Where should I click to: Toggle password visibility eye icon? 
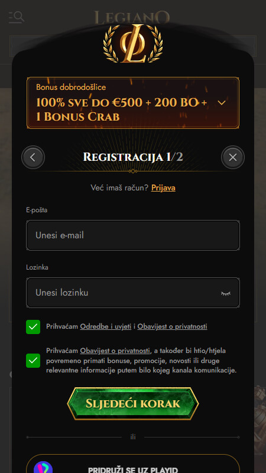tap(225, 293)
